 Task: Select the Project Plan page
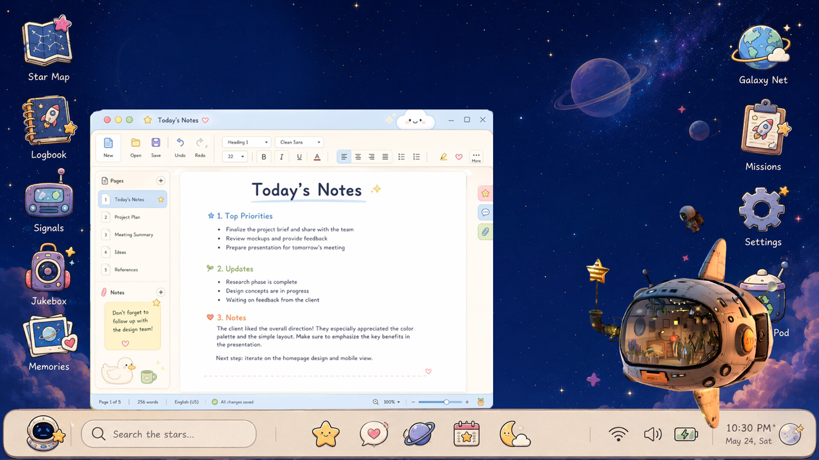pyautogui.click(x=133, y=217)
